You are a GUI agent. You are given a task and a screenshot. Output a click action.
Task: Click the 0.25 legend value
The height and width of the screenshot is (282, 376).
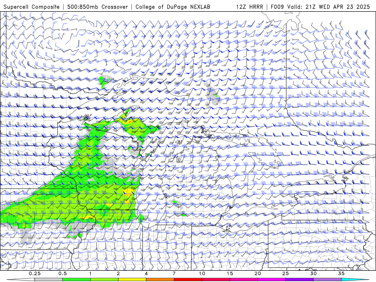coord(35,274)
